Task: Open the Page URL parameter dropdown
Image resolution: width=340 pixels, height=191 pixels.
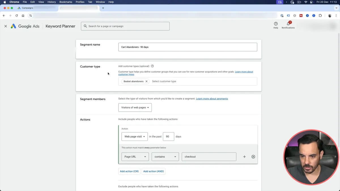Action: point(135,157)
